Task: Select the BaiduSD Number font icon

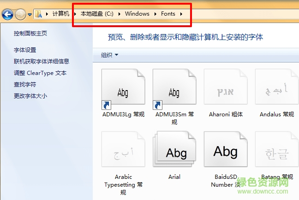Action: click(226, 149)
